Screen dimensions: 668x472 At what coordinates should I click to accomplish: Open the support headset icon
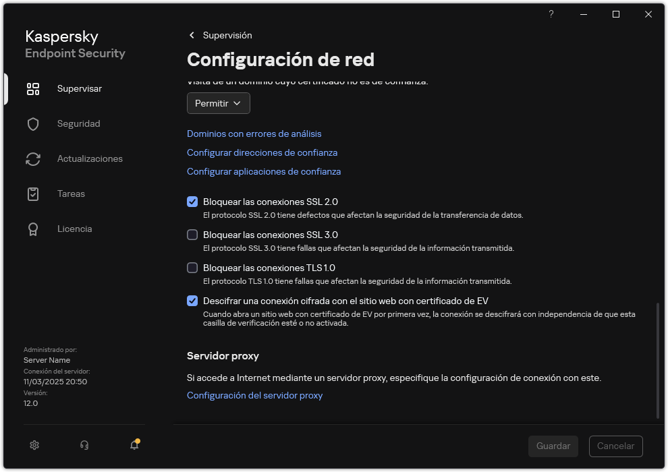[84, 445]
